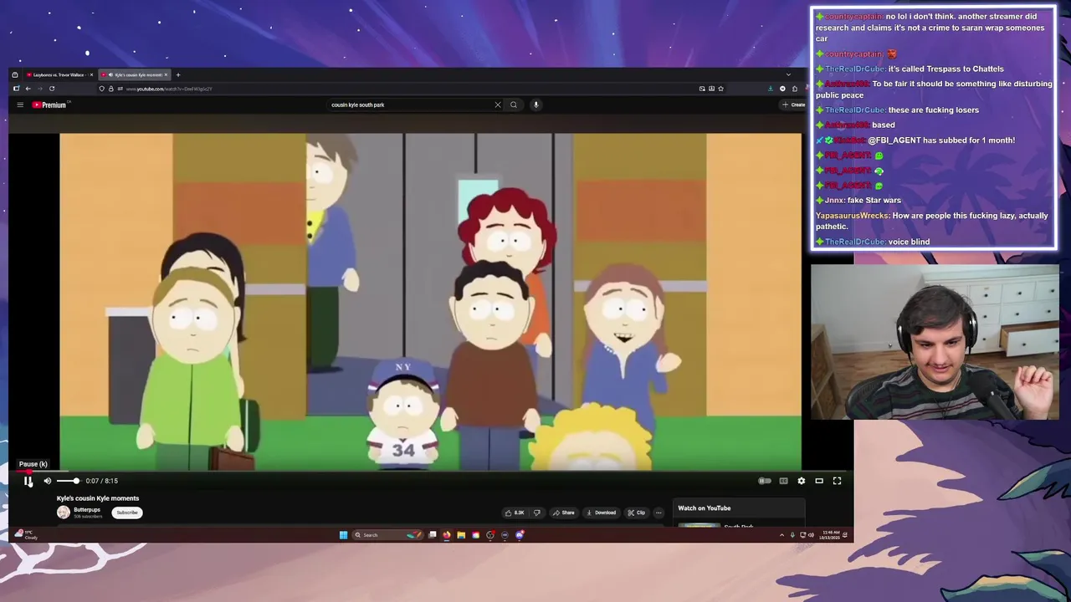
Task: Submit search with magnifier button
Action: click(x=514, y=105)
